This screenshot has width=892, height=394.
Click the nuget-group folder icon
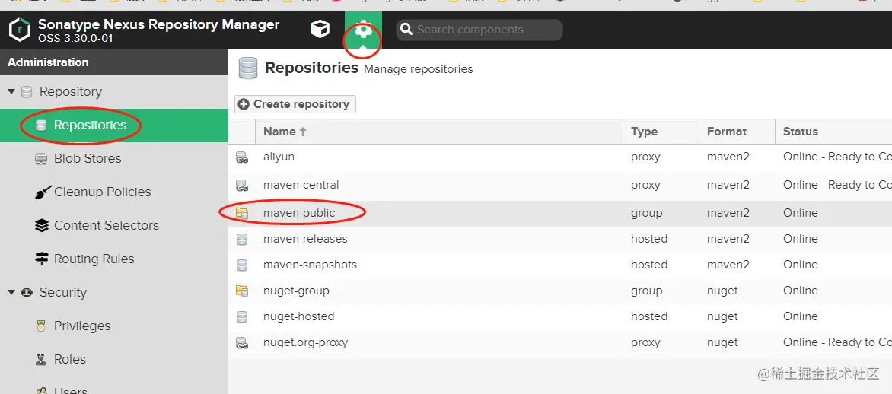pos(242,291)
